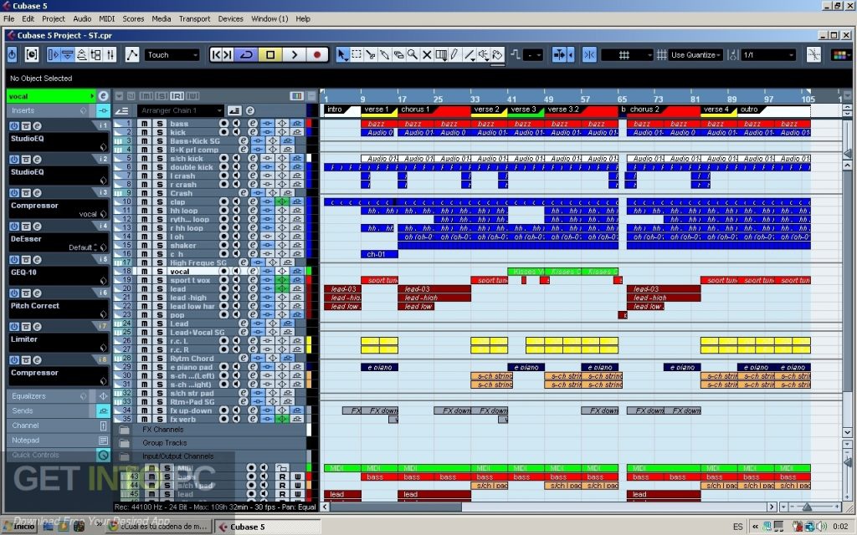Click the Inicio start button on the taskbar

(20, 527)
